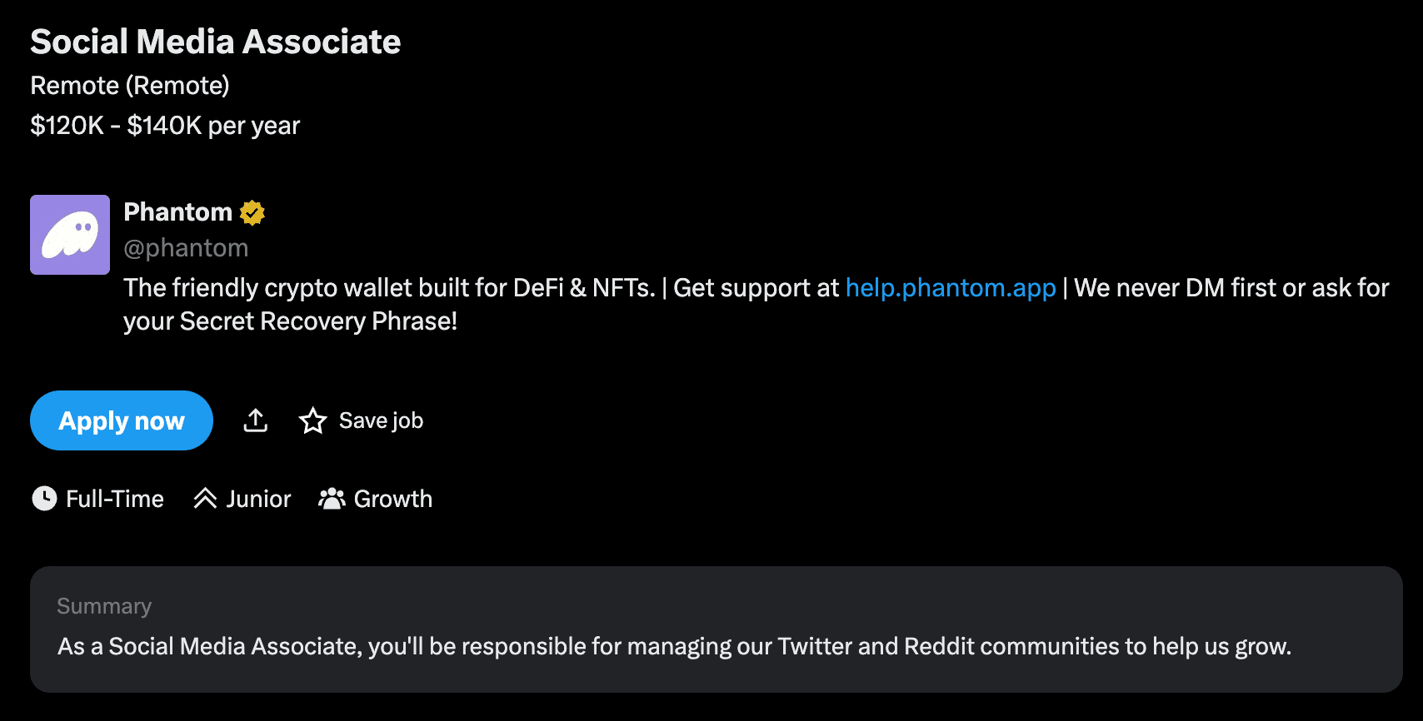Image resolution: width=1423 pixels, height=721 pixels.
Task: Click the gold verified badge
Action: pyautogui.click(x=252, y=213)
